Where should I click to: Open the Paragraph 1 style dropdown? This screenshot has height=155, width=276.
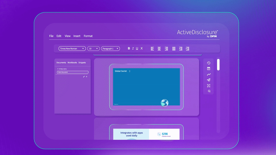coord(110,49)
